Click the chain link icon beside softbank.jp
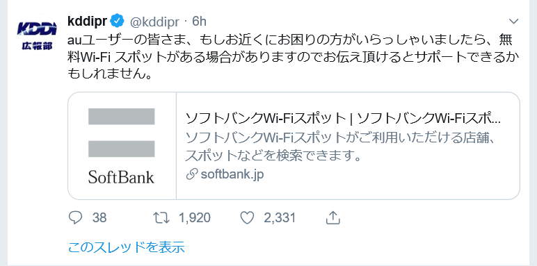 191,175
